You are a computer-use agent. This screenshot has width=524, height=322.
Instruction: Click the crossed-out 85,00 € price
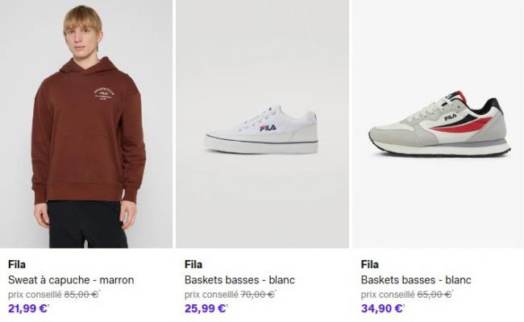pyautogui.click(x=81, y=294)
